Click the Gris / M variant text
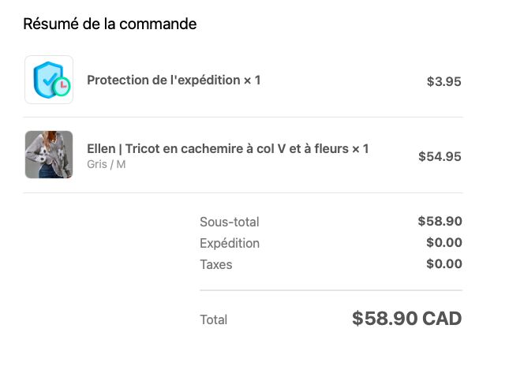The width and height of the screenshot is (509, 381). (107, 164)
